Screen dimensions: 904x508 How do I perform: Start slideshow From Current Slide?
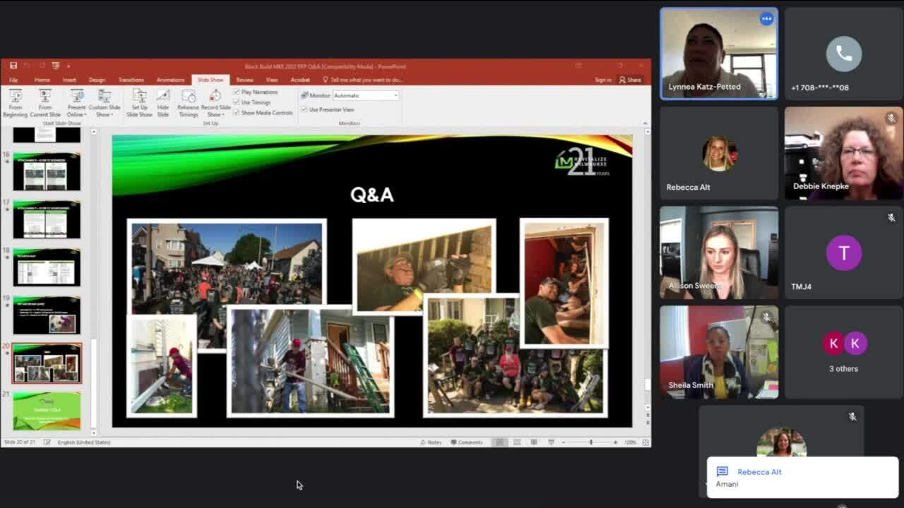[x=45, y=102]
